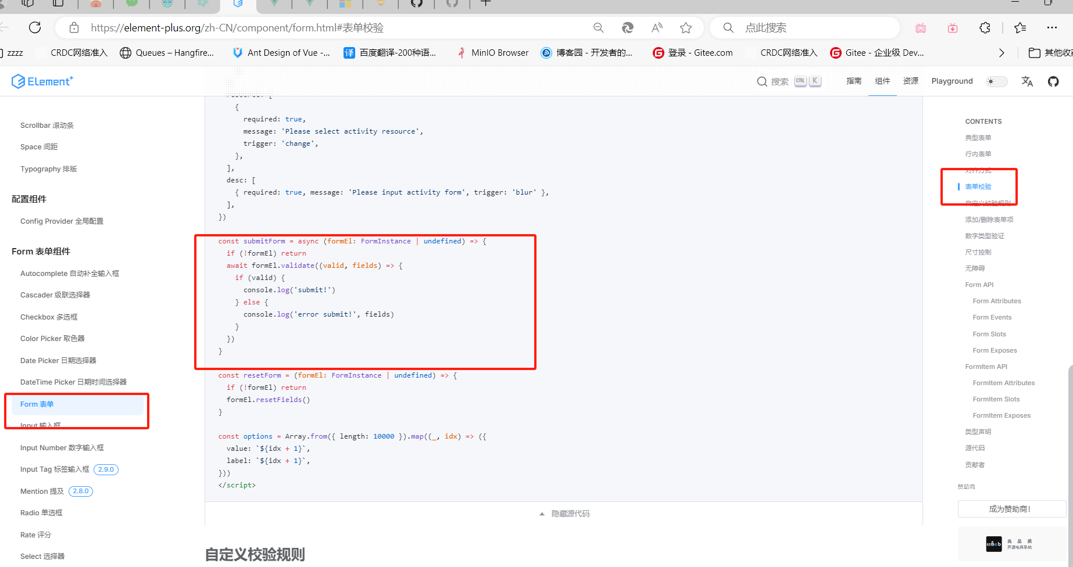Open Checkbox 多选框 page
Viewport: 1073px width, 567px height.
49,317
